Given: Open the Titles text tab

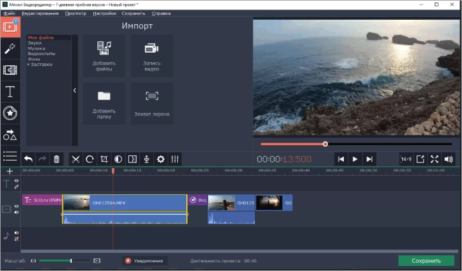Looking at the screenshot, I should coord(10,91).
